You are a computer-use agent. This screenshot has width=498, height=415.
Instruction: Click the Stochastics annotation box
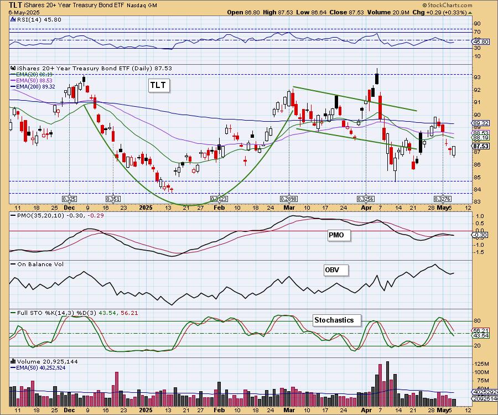[337, 320]
